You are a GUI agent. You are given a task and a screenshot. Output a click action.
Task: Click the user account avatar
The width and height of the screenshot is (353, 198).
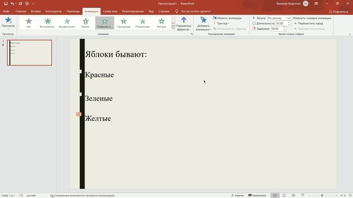[x=306, y=4]
